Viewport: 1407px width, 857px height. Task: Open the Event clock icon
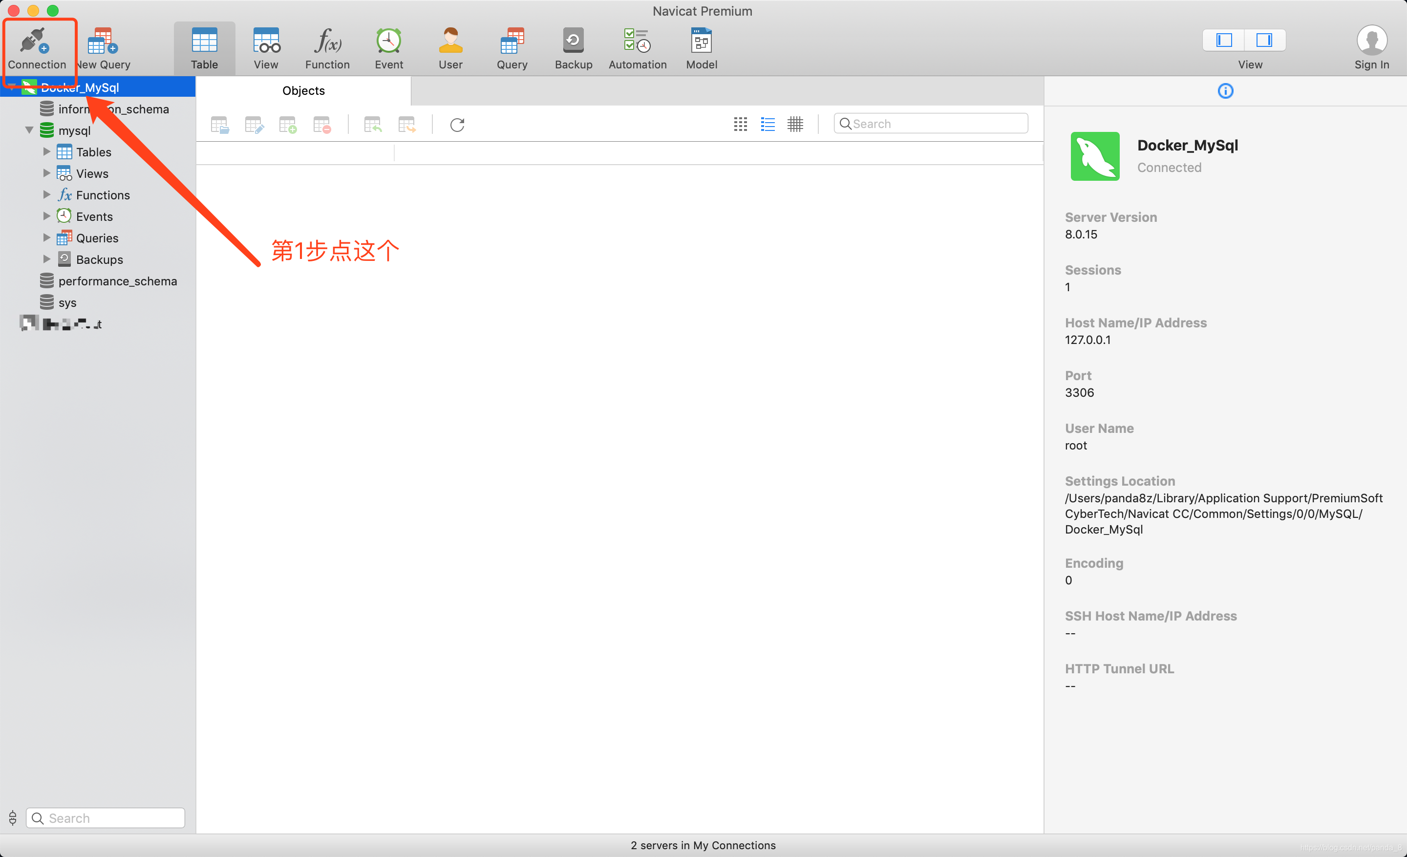pos(389,41)
